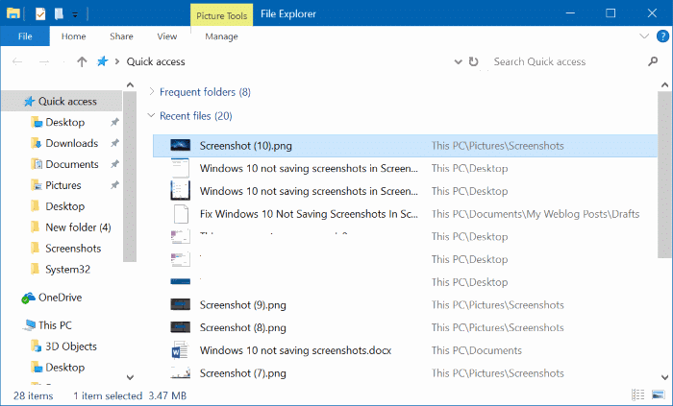
Task: Click the Word document icon of the docx file
Action: click(x=180, y=350)
